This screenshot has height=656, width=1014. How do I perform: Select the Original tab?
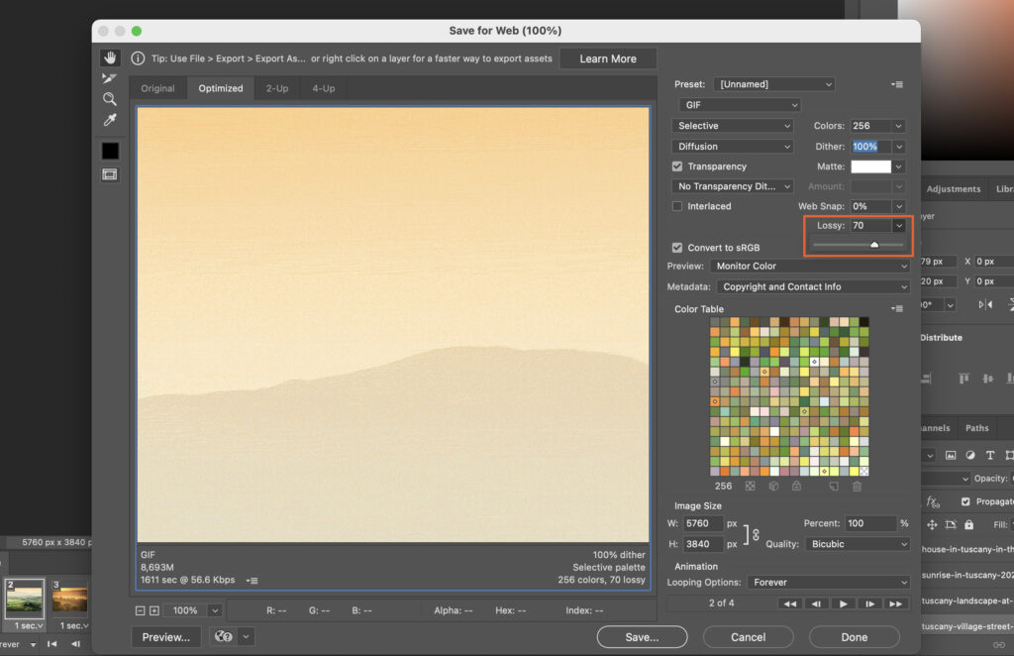pyautogui.click(x=157, y=87)
